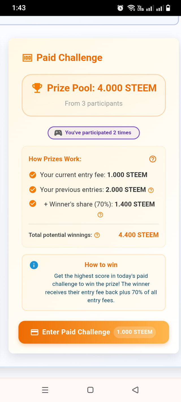Viewport: 181px width, 402px height.
Task: Tap the Android recent apps menu button
Action: point(45,390)
